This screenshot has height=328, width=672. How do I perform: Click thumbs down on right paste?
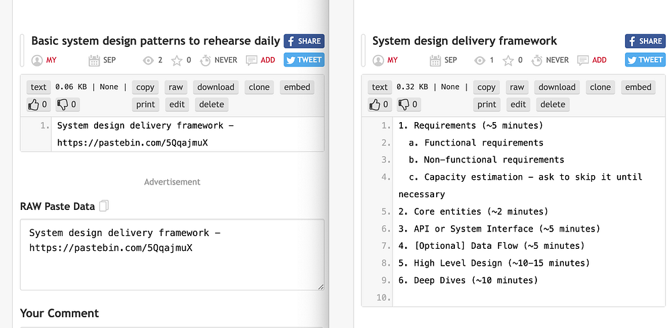407,104
